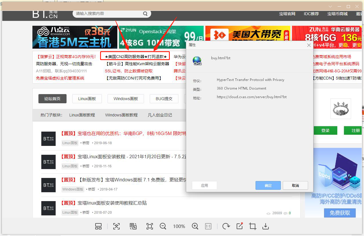Open the thumbnail gallery view icon
Screen dimensions: 364x236
point(98,226)
